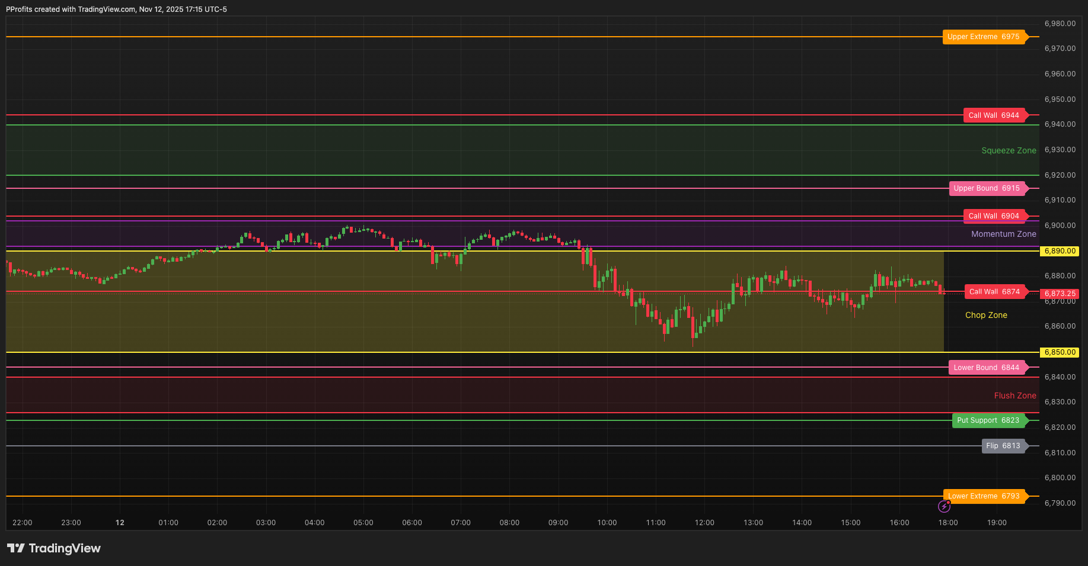Click the Lower Bound 6844 pink label
This screenshot has width=1088, height=566.
pos(987,367)
